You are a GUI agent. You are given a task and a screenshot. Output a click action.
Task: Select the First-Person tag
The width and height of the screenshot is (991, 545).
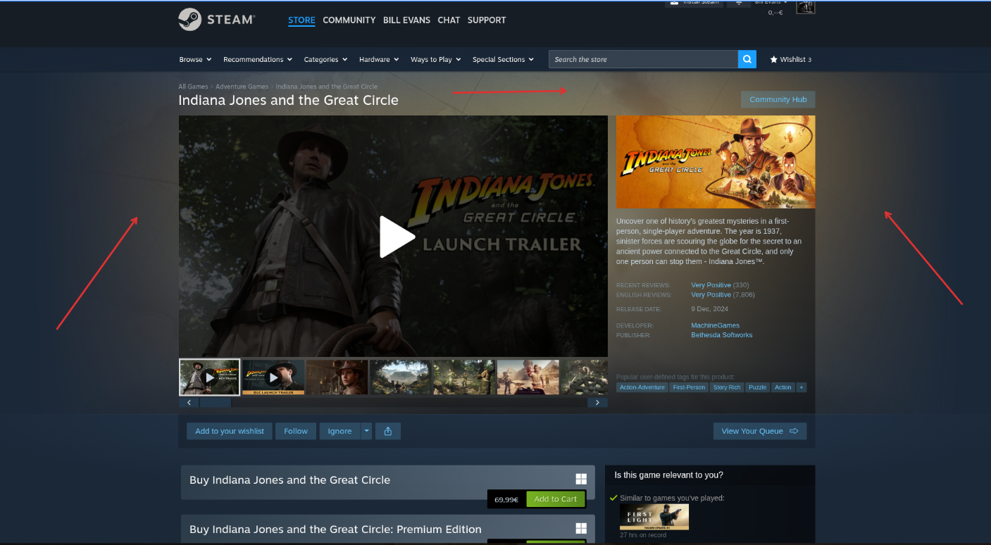[689, 387]
